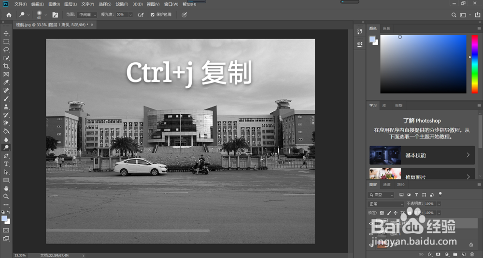Select the Zoom tool
Screen dimensions: 483x258
[x=6, y=196]
